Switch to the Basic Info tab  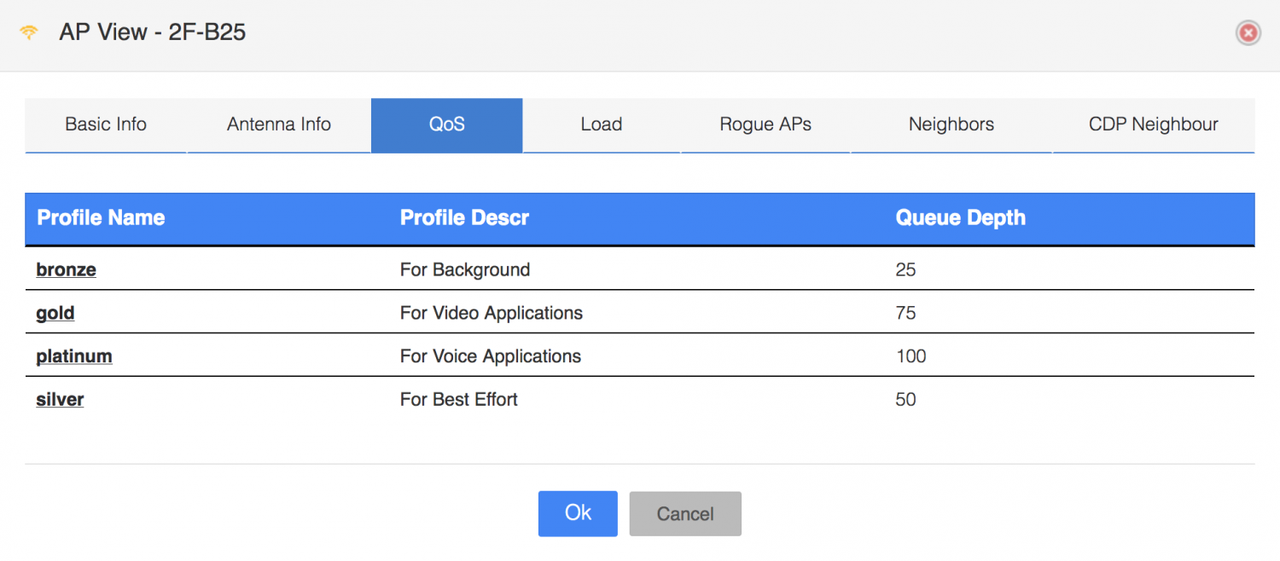click(x=106, y=124)
